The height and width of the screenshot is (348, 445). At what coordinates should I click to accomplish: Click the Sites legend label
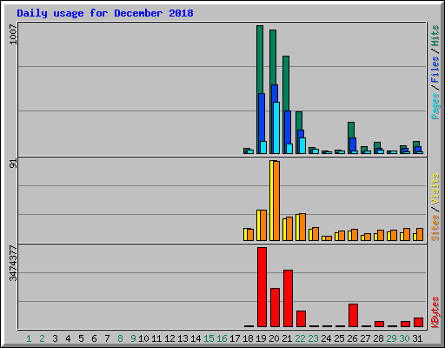435,228
